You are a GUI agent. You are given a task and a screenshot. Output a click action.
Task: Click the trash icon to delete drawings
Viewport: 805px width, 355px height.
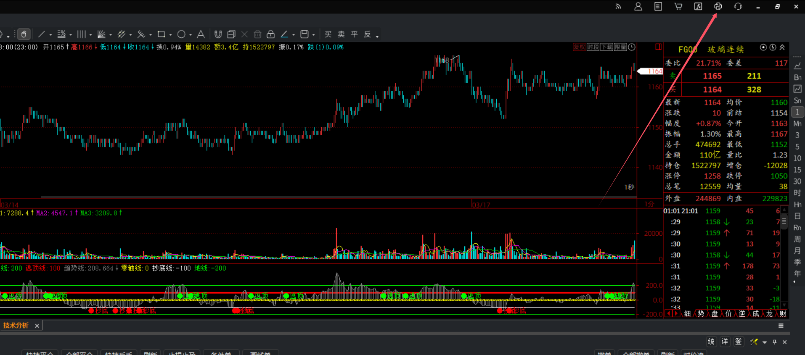[258, 34]
